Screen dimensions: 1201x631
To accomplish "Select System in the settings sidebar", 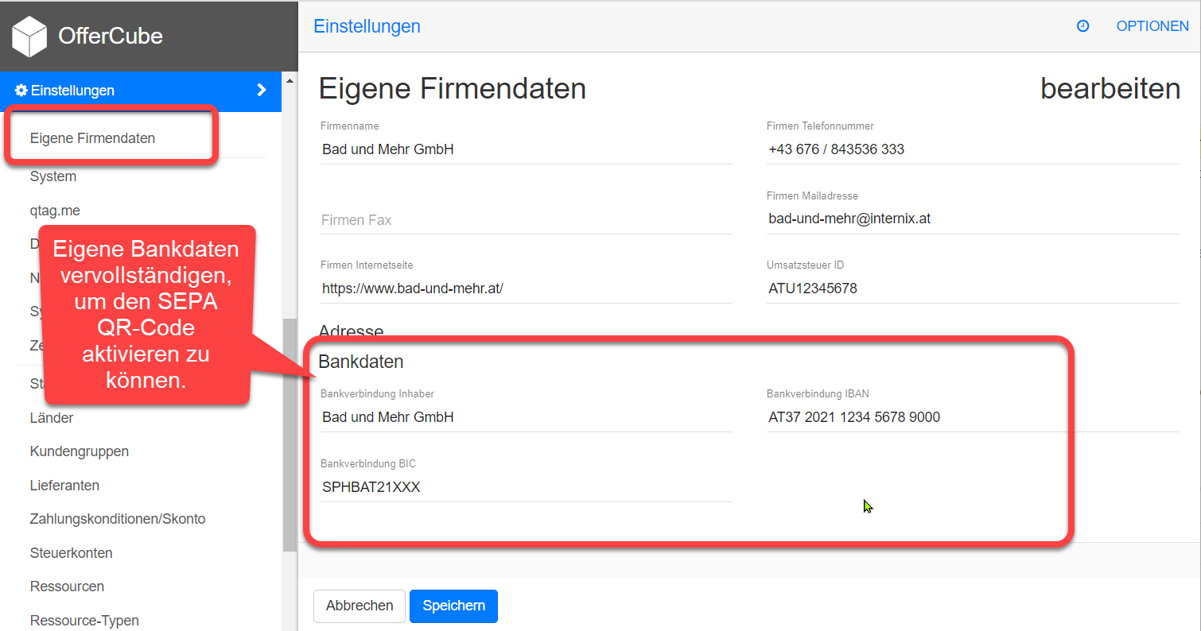I will (x=53, y=176).
